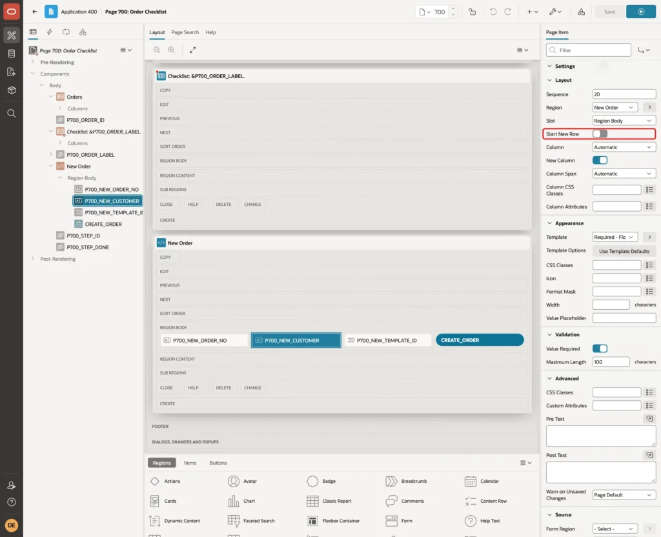Open the Warn on Unsaved Changes dropdown
661x537 pixels.
coord(624,495)
